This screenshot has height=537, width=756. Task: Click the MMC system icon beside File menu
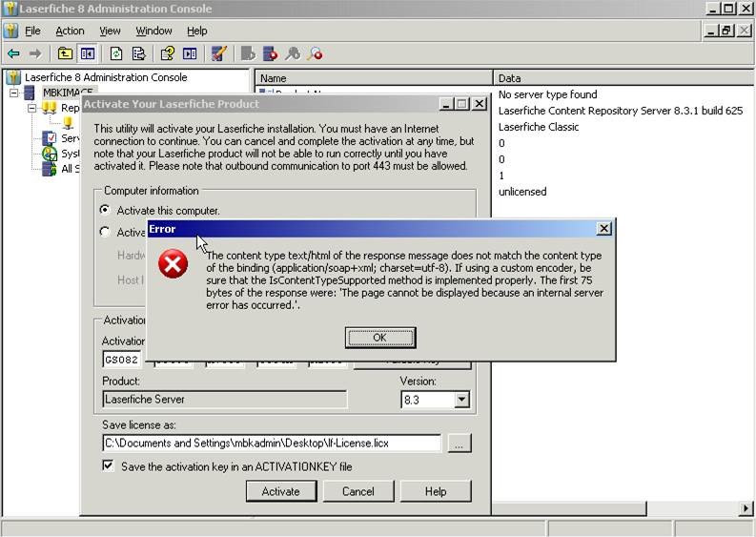pos(10,31)
